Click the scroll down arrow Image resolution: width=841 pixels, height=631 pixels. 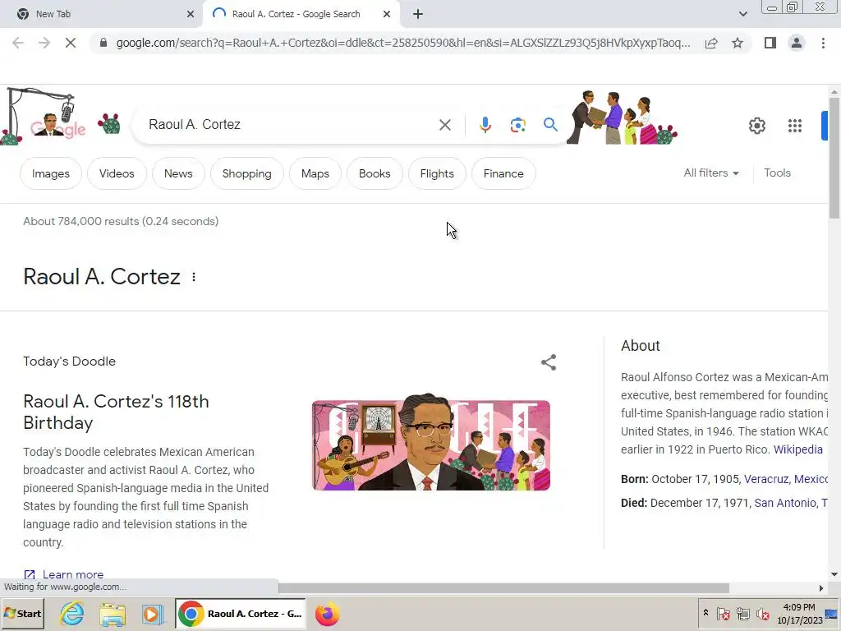834,574
